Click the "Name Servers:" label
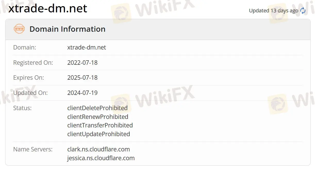 click(33, 149)
